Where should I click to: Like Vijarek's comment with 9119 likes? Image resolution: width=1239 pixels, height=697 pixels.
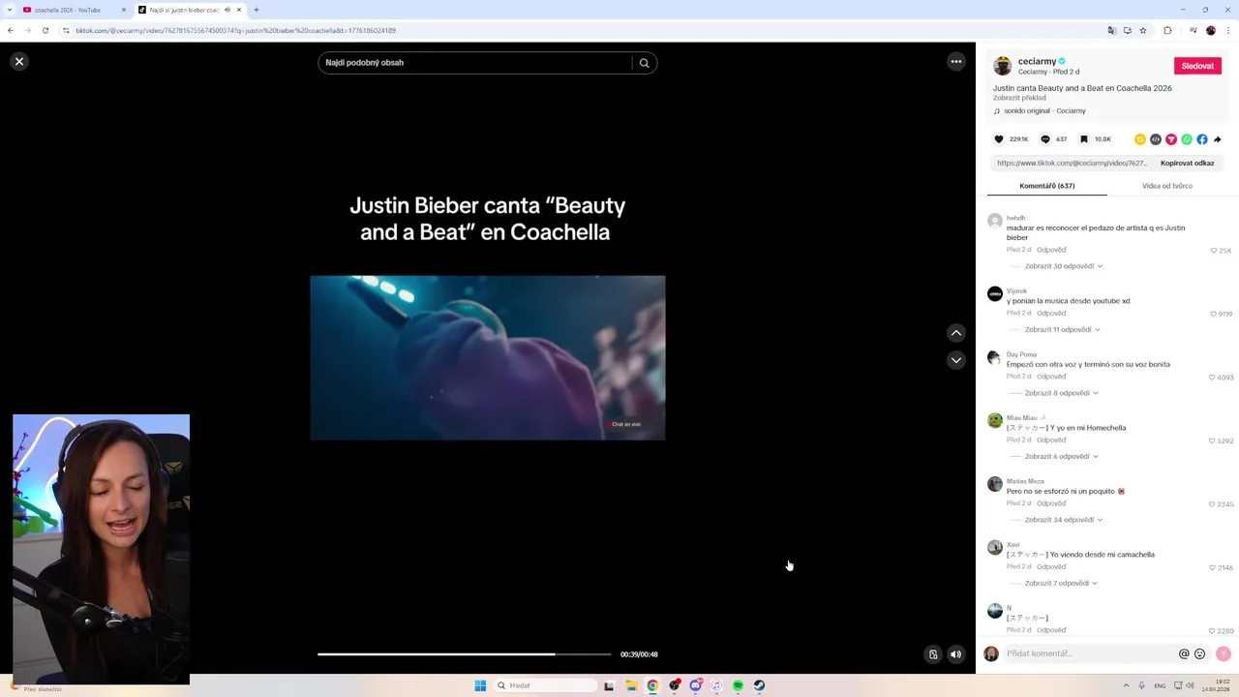[x=1214, y=314]
